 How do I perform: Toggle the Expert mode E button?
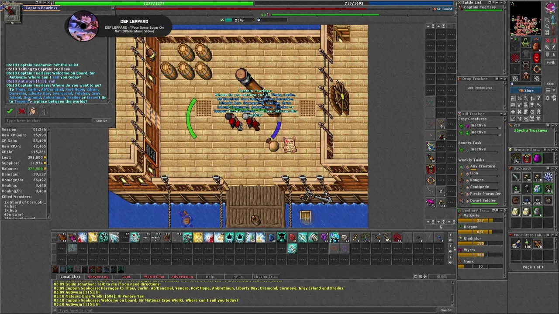tap(554, 54)
